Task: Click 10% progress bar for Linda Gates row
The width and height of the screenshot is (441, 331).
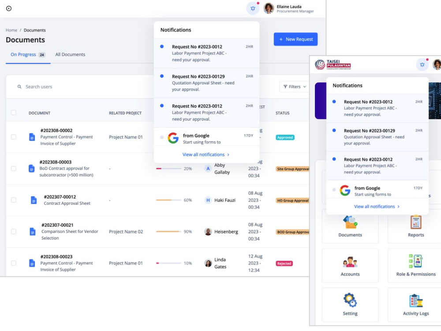Action: 169,263
